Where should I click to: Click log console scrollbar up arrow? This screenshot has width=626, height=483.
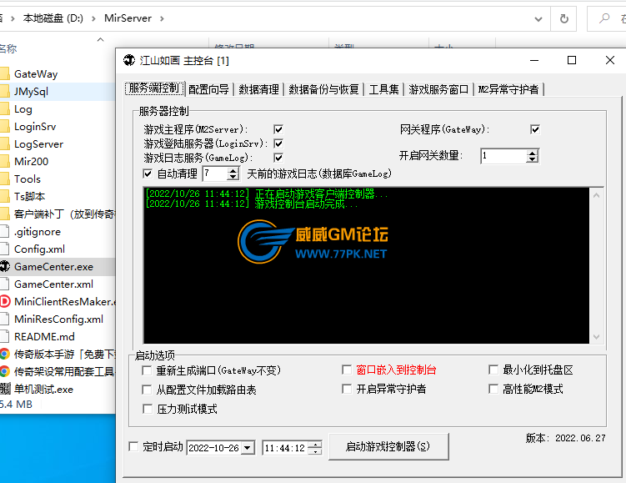pos(597,195)
